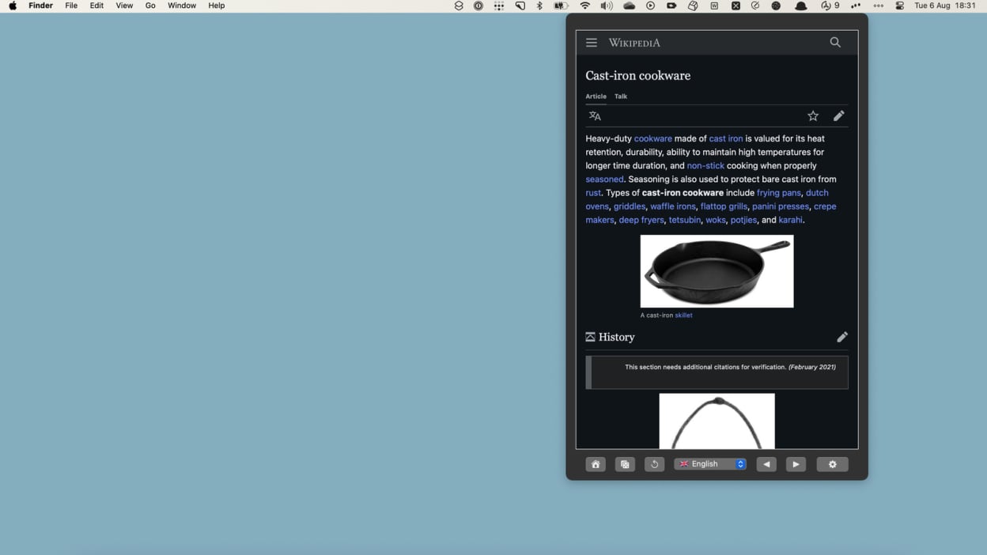Click the edit pencil beside article tabs
Screen dimensions: 987x555
click(x=838, y=116)
